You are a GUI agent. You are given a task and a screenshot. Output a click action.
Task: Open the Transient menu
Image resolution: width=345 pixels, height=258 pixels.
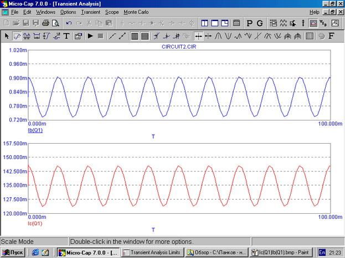90,12
